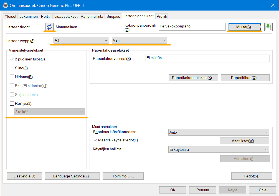Uncheck Määritä käyttäjätiedot option
The height and width of the screenshot is (196, 279).
(95, 140)
